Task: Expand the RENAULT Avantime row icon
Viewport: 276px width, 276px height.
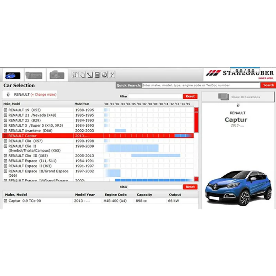Action: coord(6,131)
